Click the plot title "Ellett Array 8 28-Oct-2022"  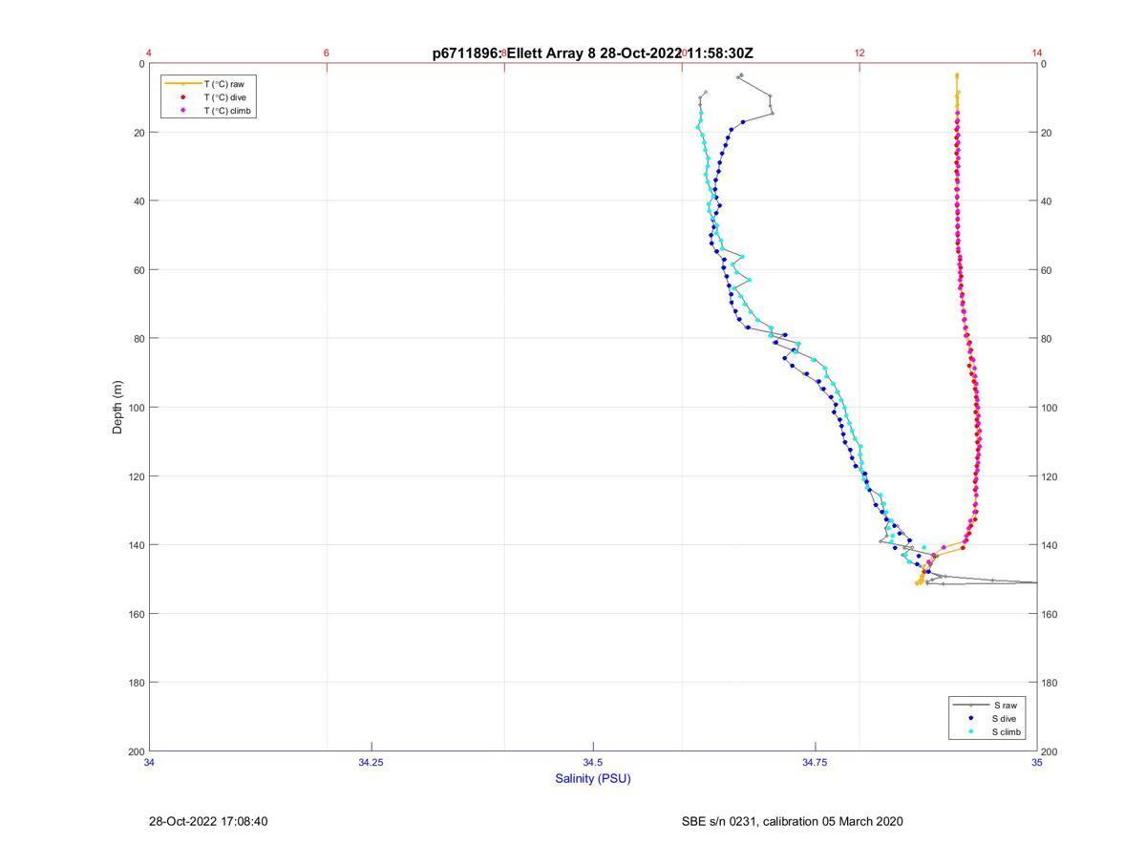(x=593, y=53)
